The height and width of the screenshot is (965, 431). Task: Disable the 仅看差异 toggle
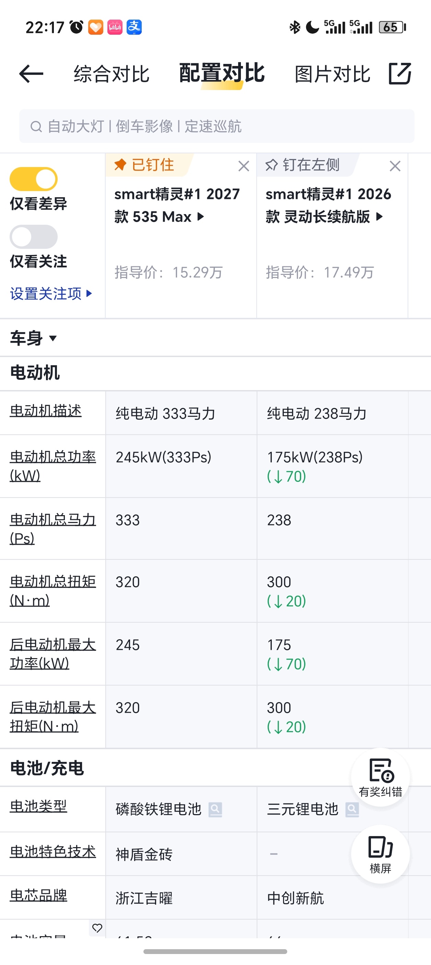coord(34,179)
